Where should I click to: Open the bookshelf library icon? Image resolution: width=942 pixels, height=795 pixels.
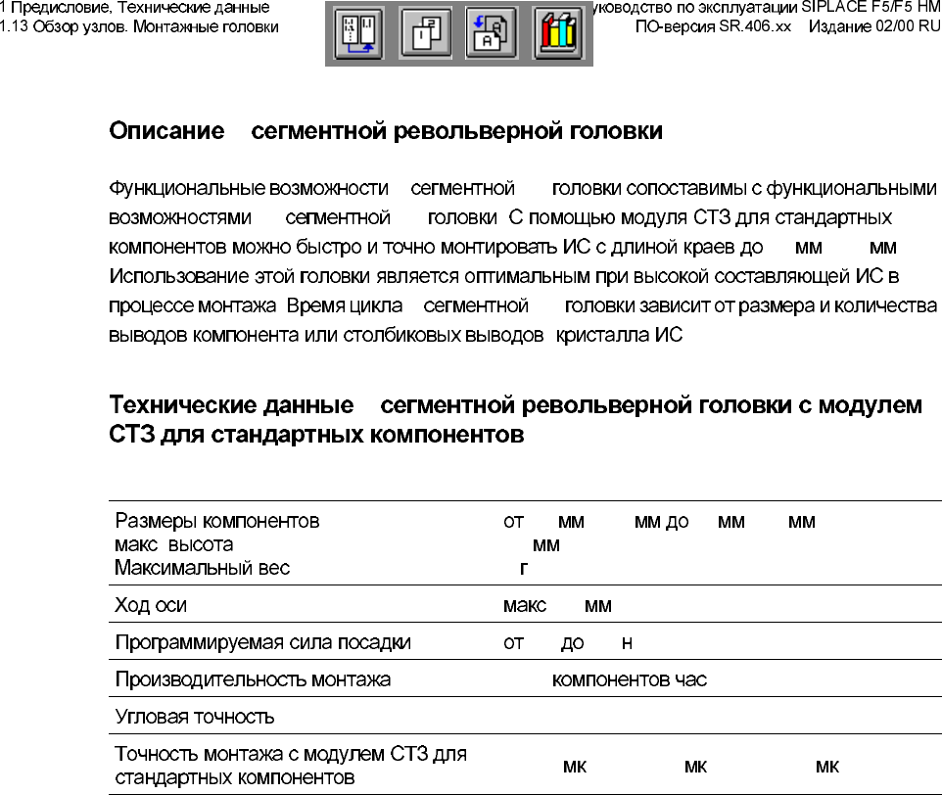coord(559,33)
